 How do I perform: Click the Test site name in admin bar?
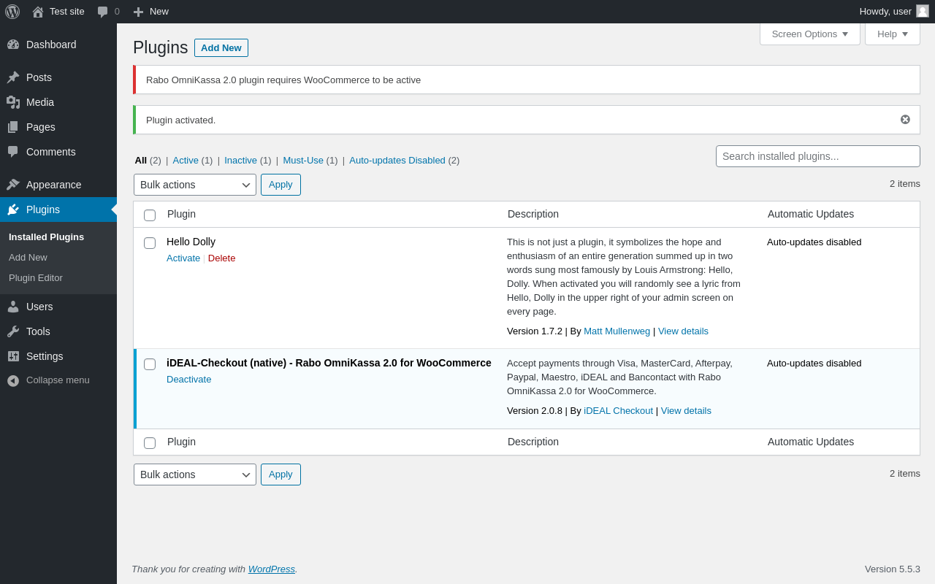67,12
